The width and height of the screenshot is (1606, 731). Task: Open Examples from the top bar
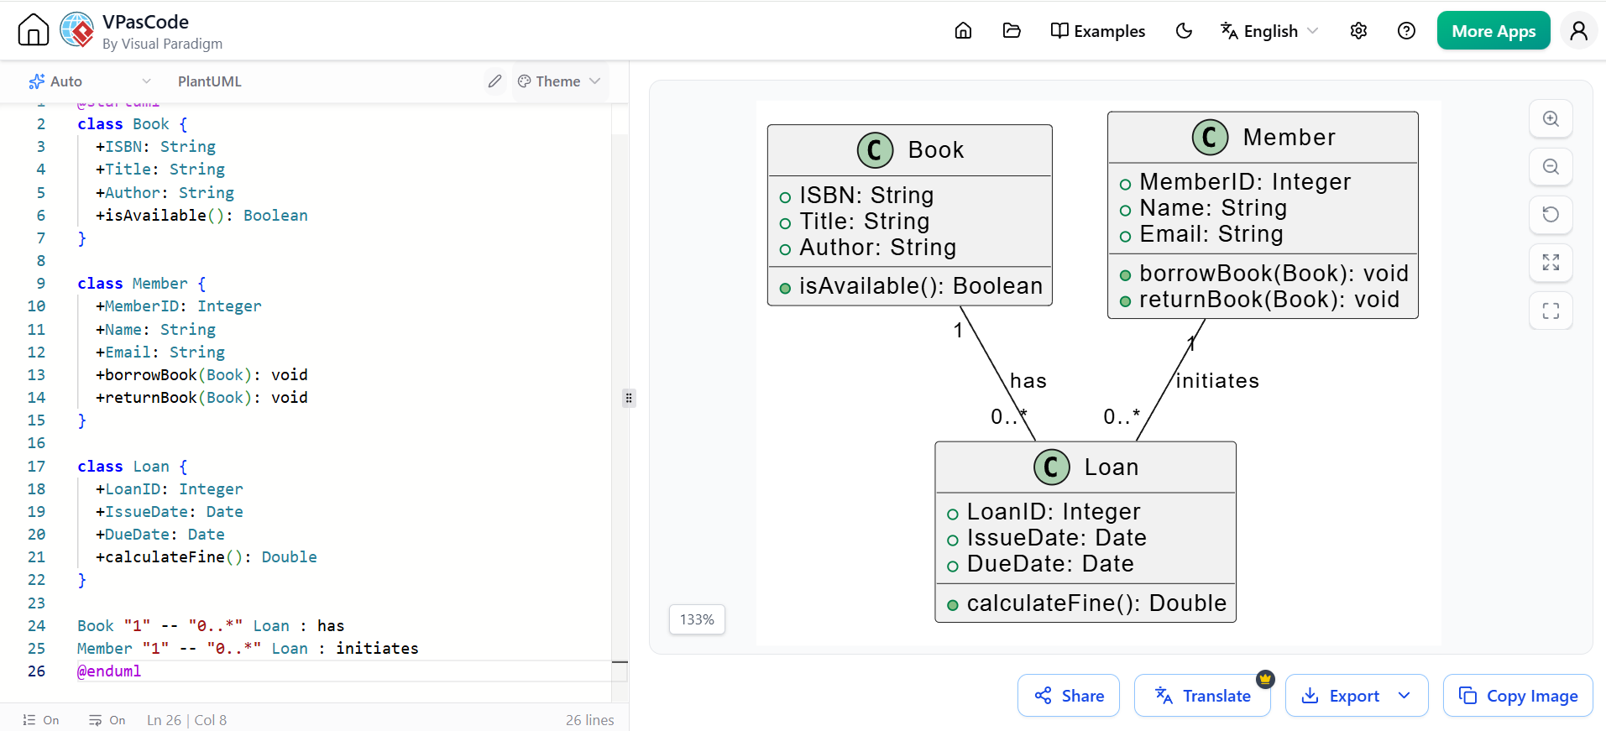(1098, 31)
